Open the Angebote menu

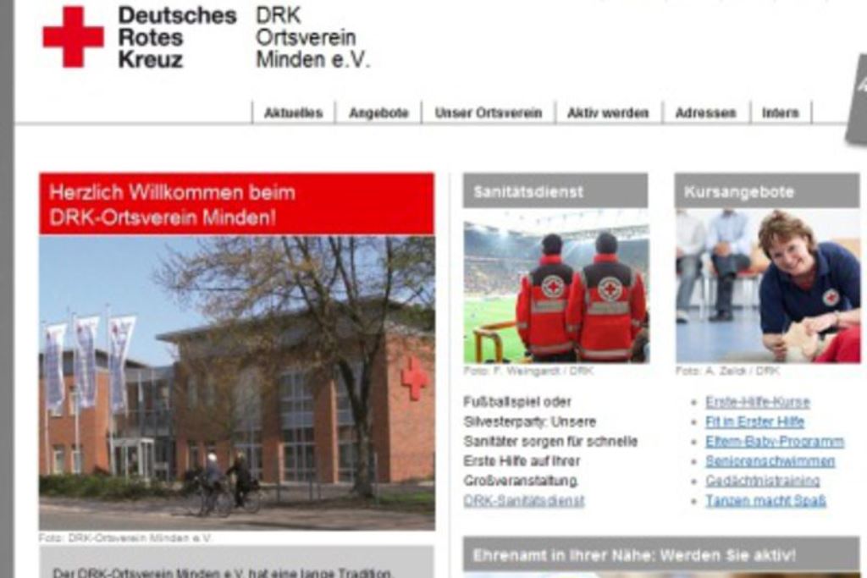[378, 113]
